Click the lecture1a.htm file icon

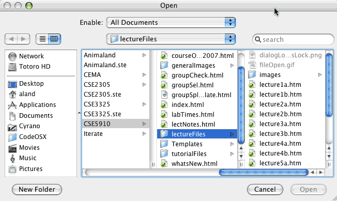point(252,85)
